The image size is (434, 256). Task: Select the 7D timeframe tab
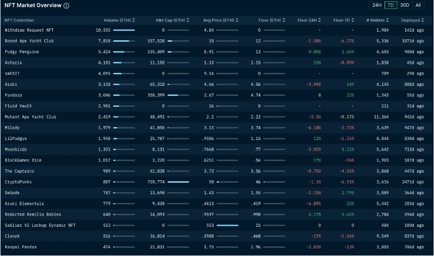point(391,5)
